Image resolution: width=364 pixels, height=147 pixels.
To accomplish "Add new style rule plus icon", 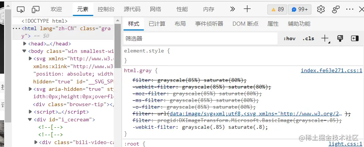I will coord(325,39).
